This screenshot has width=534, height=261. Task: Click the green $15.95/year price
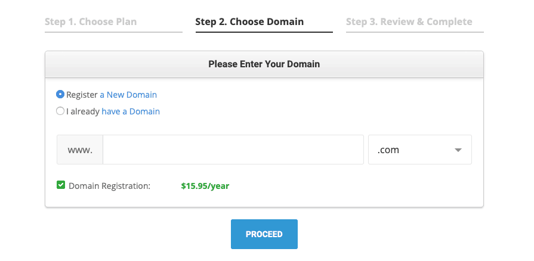tap(205, 186)
